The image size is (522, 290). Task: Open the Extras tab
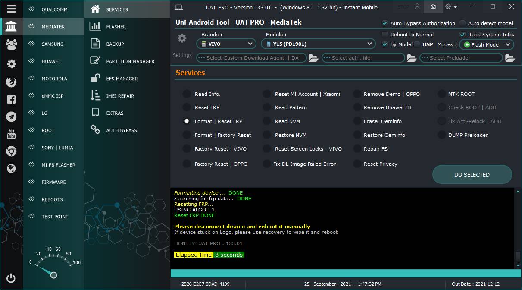(127, 113)
